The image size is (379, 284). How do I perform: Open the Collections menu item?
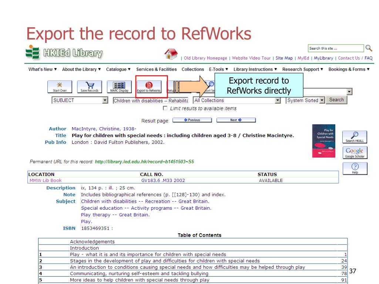click(192, 69)
